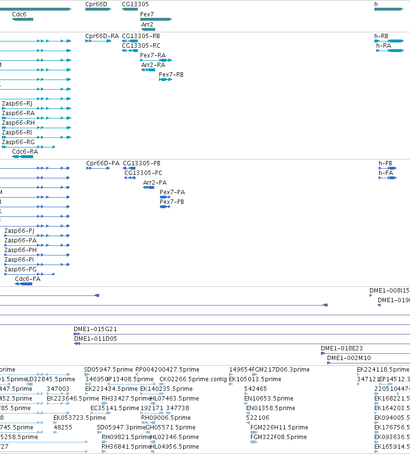
Task: Select protein Cdc6-PA
Action: pos(24,284)
